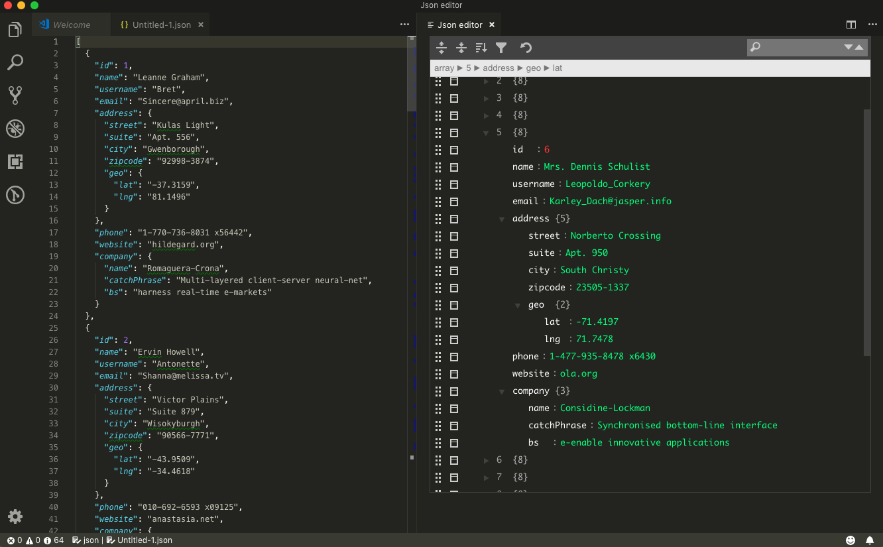Click 'array' in the breadcrumb path

pyautogui.click(x=444, y=68)
